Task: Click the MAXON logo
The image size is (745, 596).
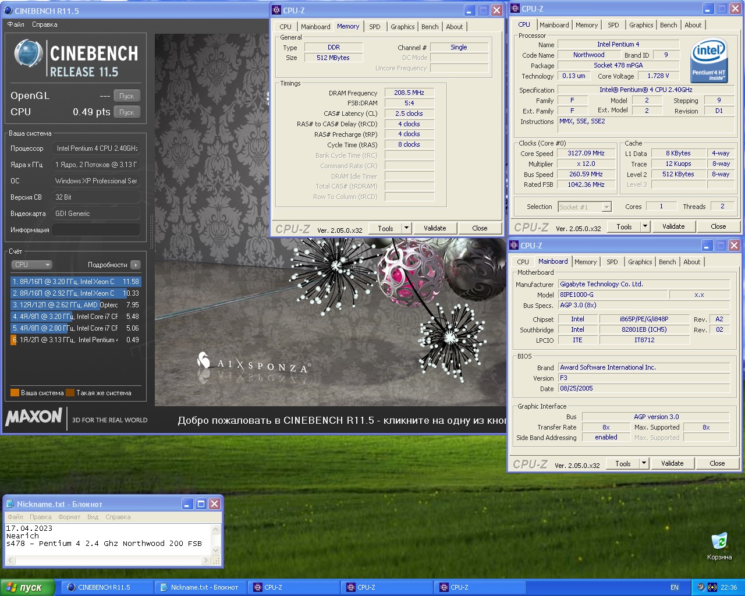Action: click(x=34, y=417)
